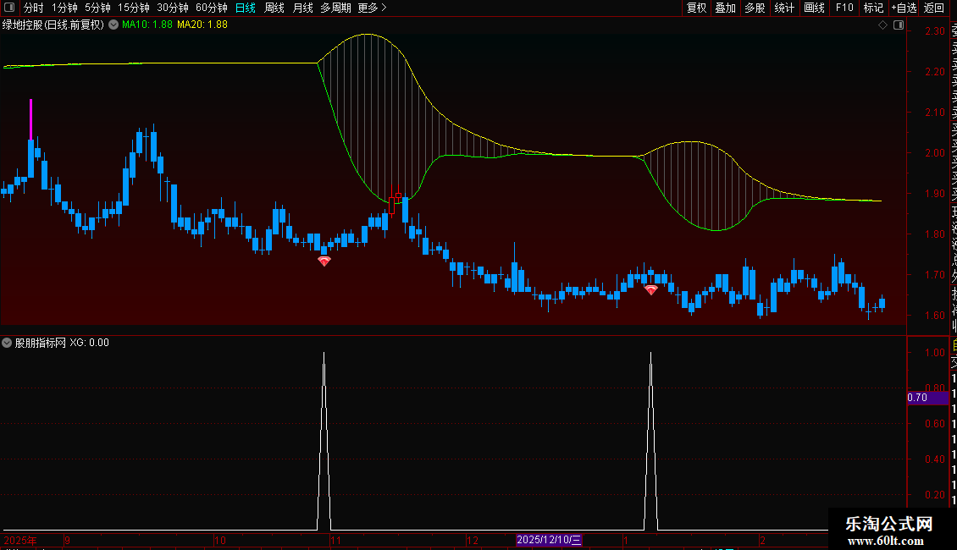Click the MA10: 1.88 label

[x=147, y=25]
